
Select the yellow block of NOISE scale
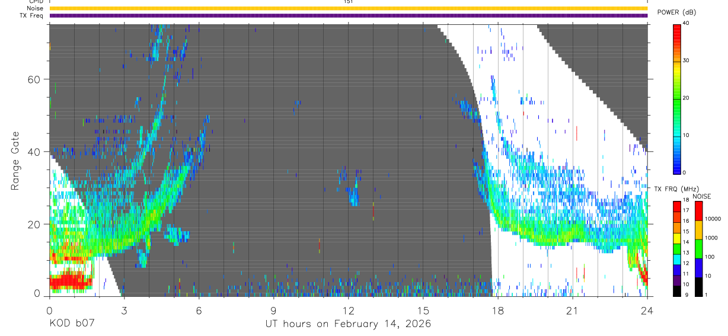[698, 229]
